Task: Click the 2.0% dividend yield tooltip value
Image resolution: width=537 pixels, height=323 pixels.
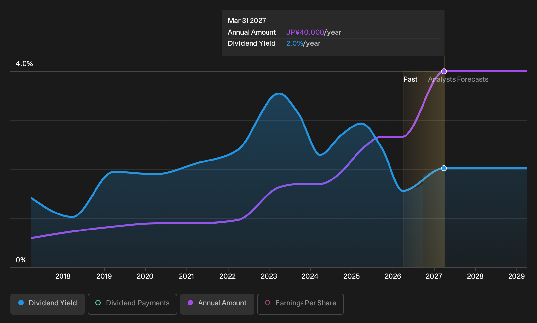Action: (x=295, y=43)
